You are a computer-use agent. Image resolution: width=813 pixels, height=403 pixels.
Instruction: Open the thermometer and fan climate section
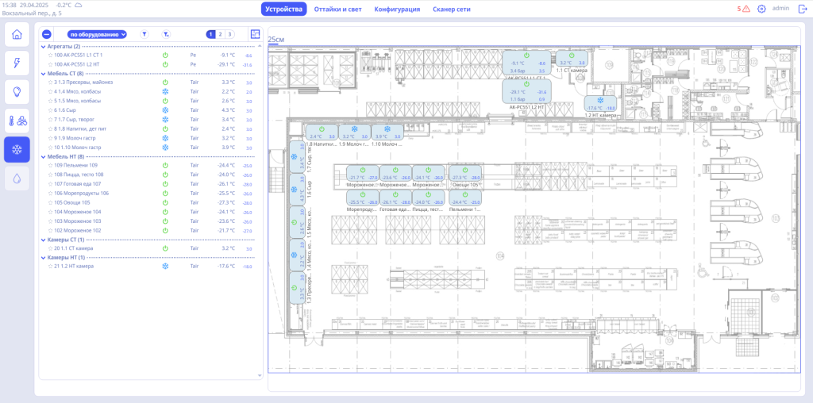point(17,121)
